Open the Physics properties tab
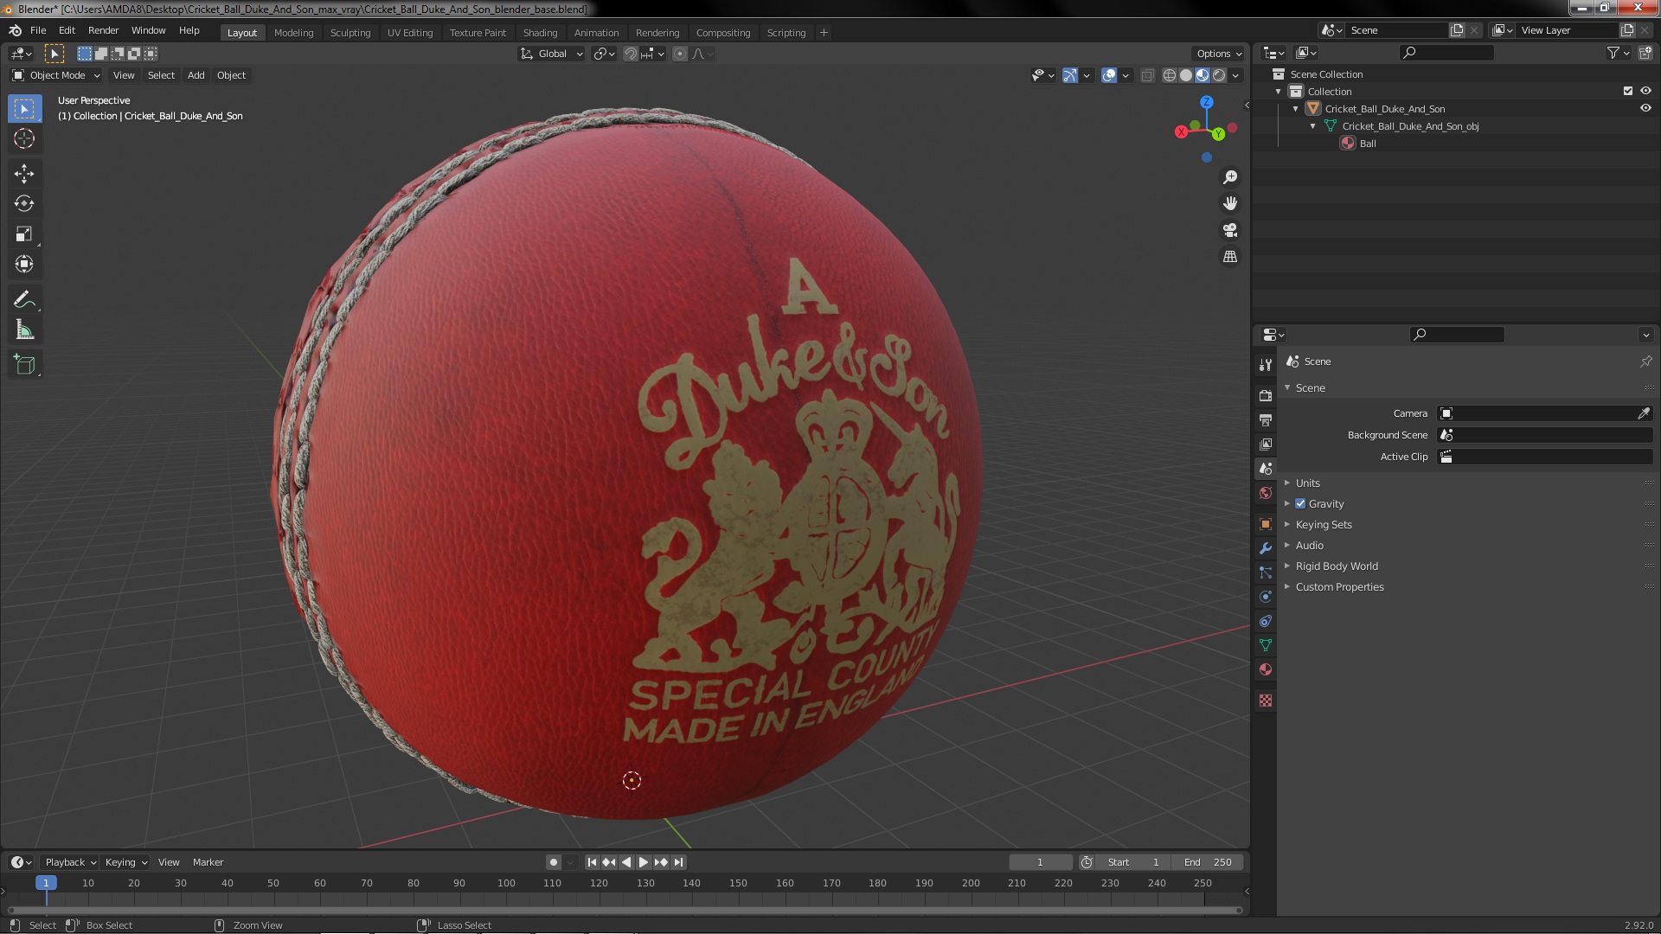 pos(1266,597)
